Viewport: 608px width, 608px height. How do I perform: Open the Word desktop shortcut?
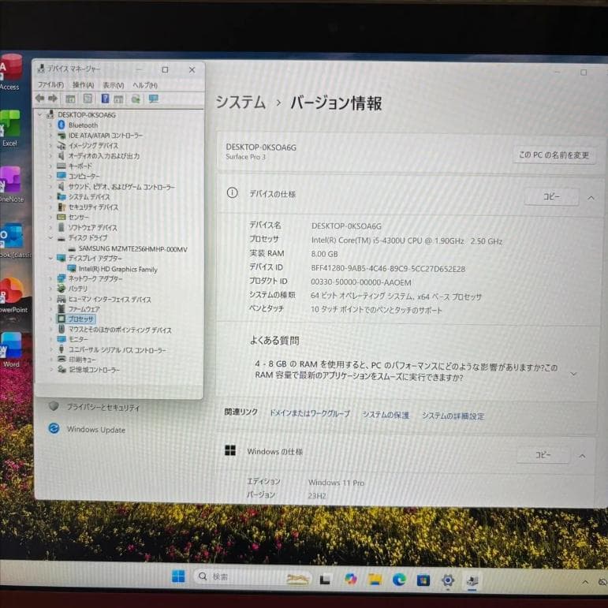11,350
